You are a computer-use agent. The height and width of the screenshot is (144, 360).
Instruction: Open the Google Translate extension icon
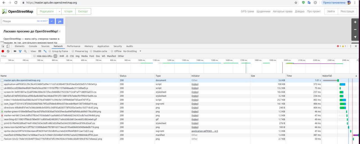[309, 3]
